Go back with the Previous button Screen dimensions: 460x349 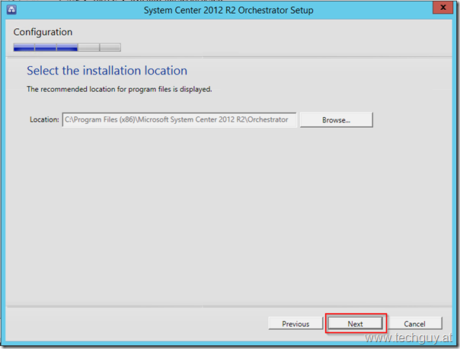pos(295,323)
